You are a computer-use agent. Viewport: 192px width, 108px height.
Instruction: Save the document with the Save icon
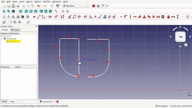tap(13, 6)
